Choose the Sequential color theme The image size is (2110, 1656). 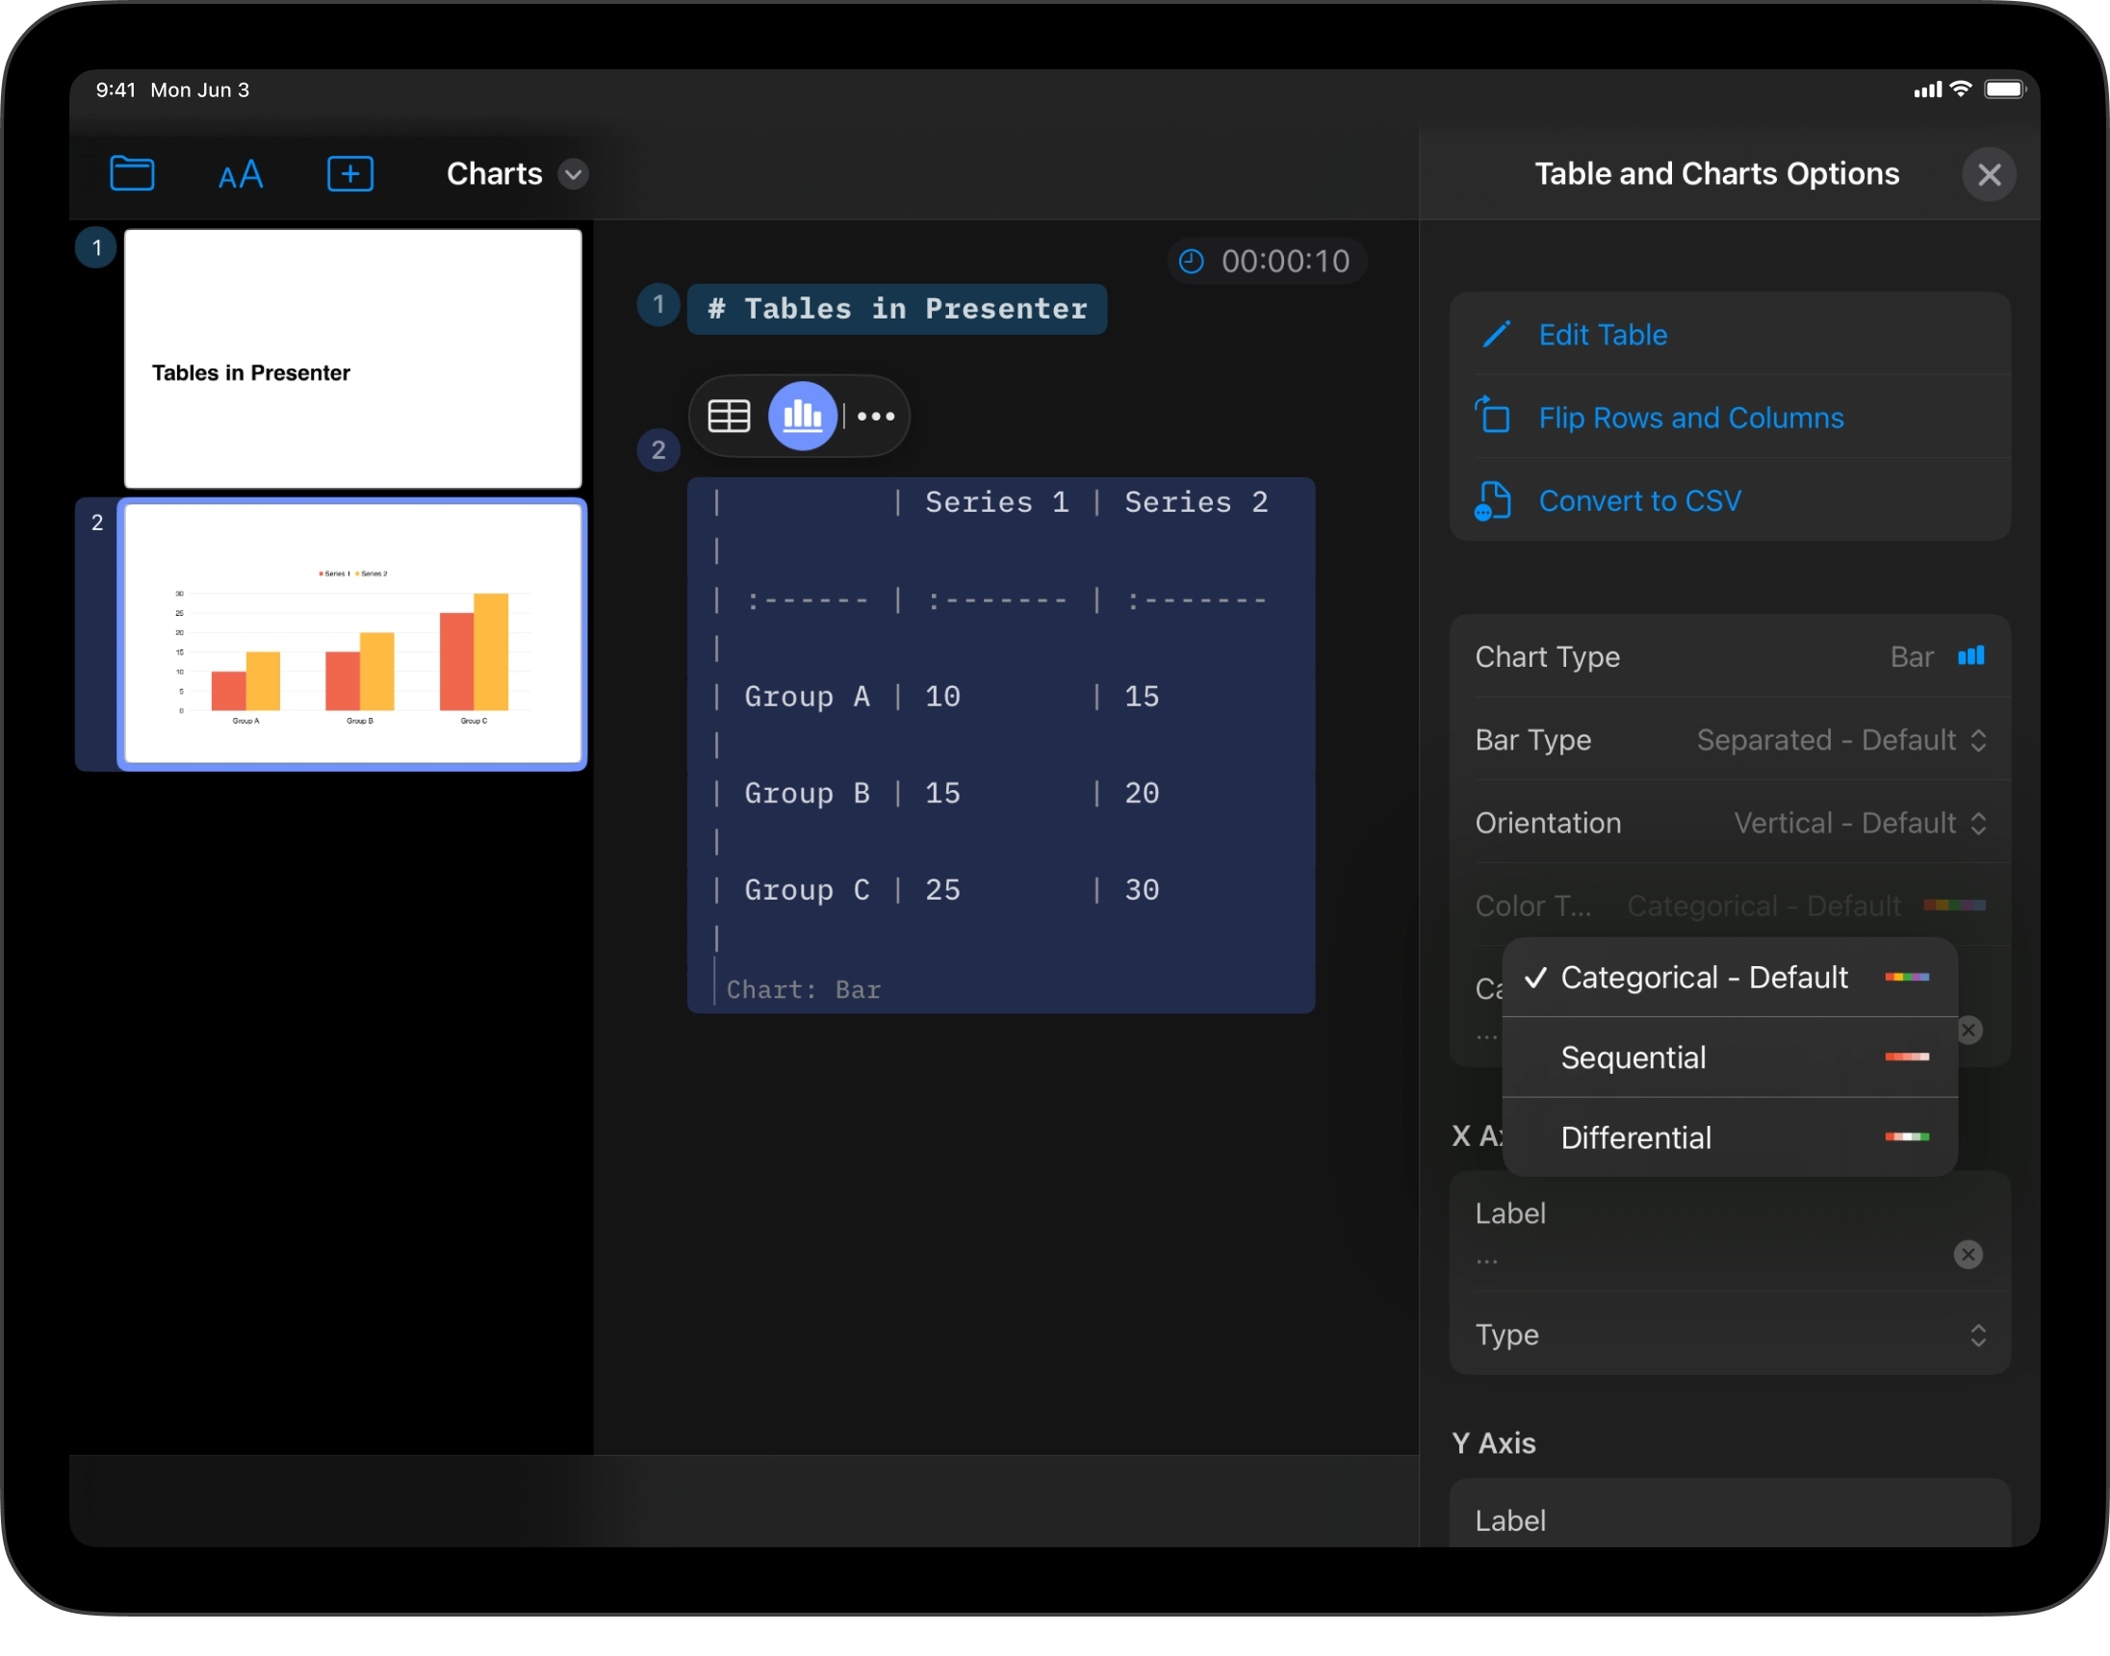(1633, 1057)
